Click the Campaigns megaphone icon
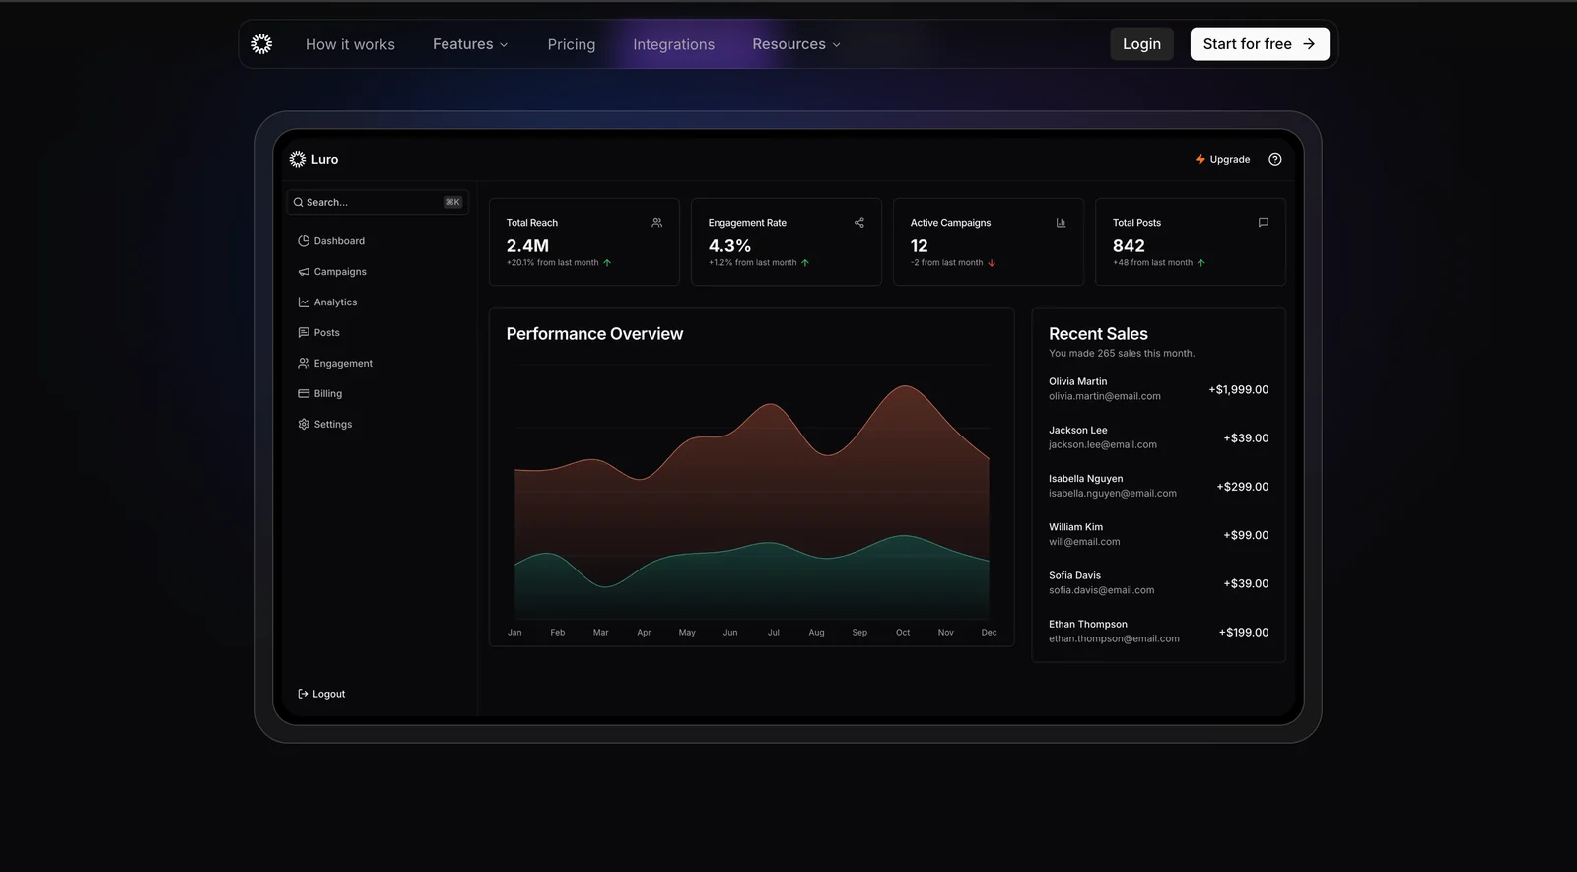1577x872 pixels. click(304, 271)
